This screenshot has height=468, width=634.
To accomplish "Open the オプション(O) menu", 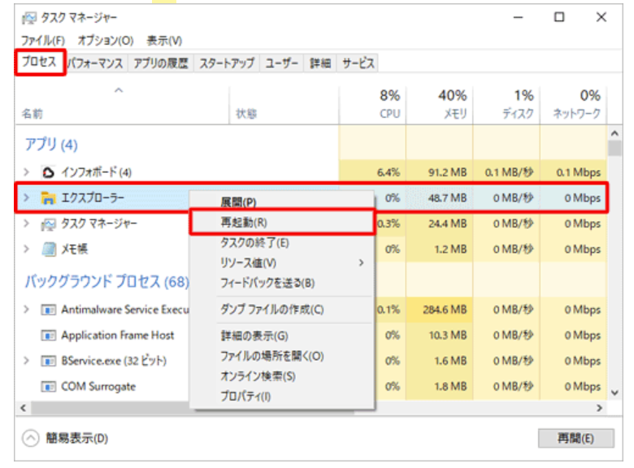I will point(106,41).
